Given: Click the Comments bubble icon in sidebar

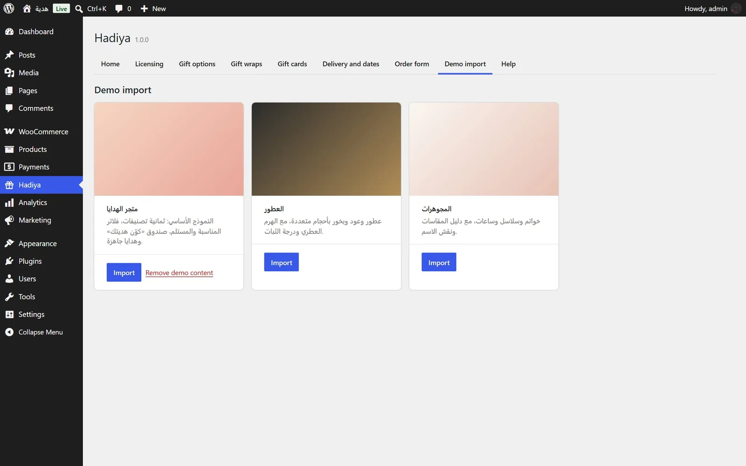Looking at the screenshot, I should 9,108.
